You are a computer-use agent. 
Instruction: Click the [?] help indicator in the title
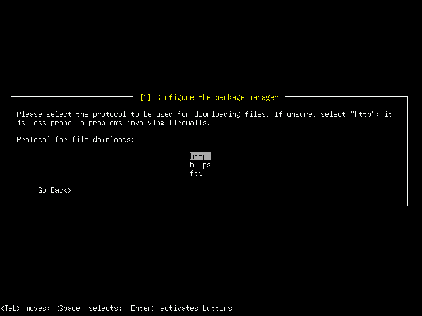pyautogui.click(x=145, y=97)
